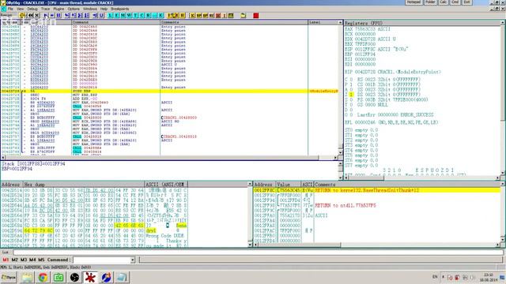
Task: Click the M3 macro button
Action: [x=24, y=260]
